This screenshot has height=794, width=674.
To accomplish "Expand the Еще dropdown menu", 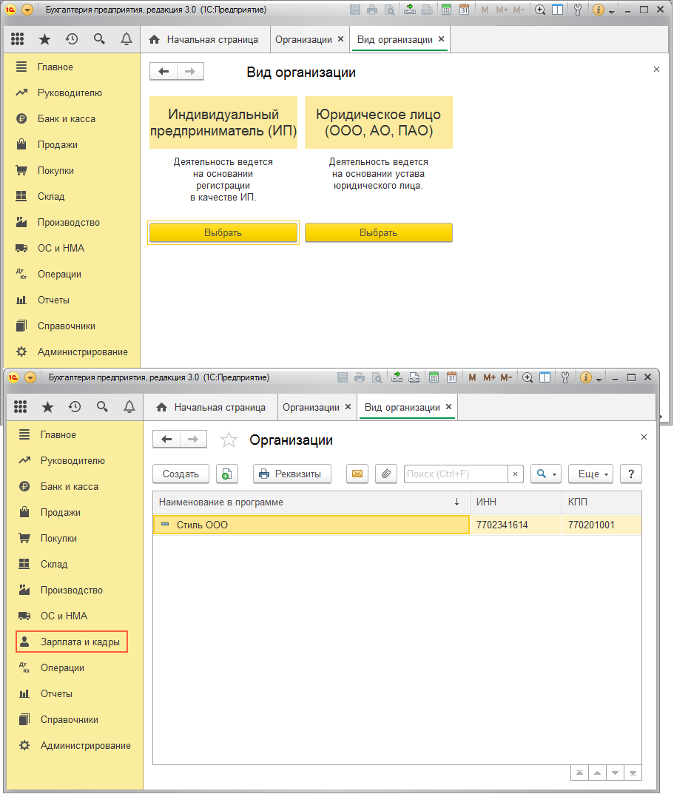I will point(594,474).
